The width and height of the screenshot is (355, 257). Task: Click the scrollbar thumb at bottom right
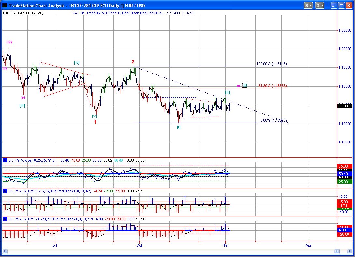(x=337, y=251)
